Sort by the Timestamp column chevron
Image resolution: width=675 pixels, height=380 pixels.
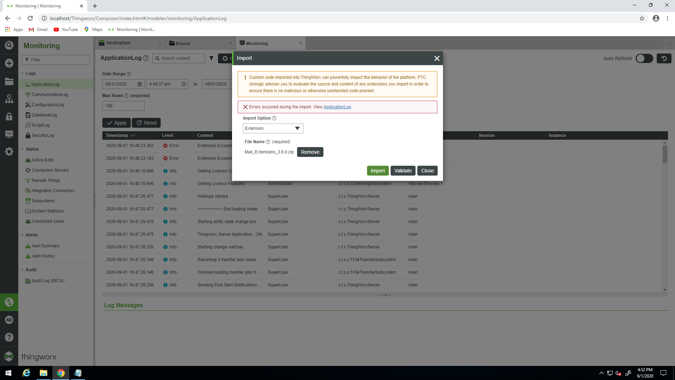coord(133,135)
